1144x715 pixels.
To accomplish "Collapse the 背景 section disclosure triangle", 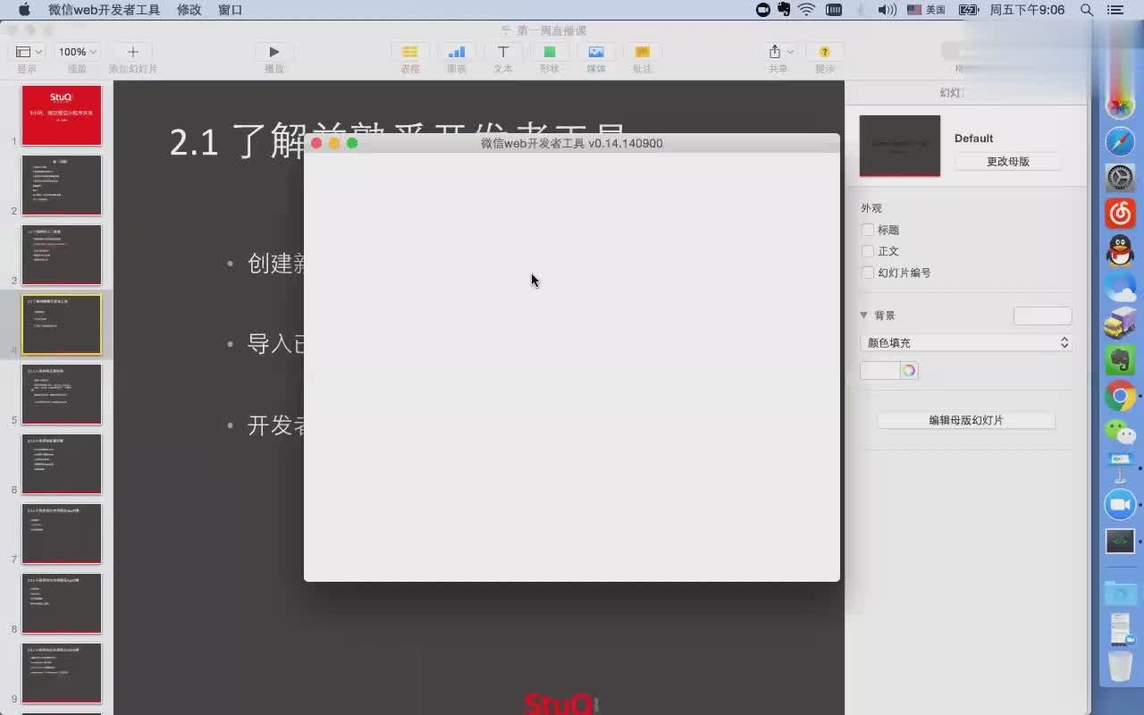I will 864,315.
